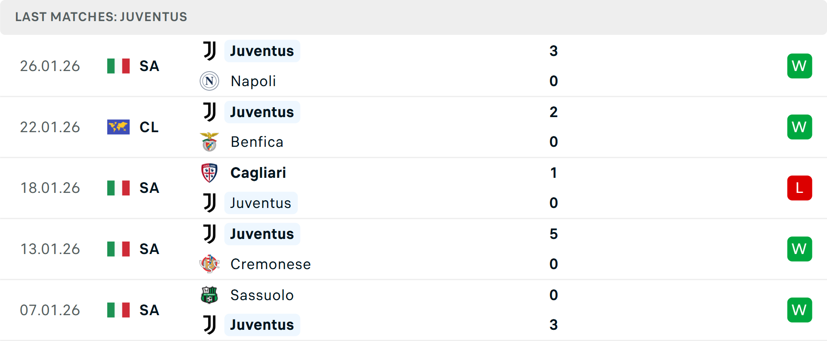Select the Italy flag next to 26.01.26

118,66
